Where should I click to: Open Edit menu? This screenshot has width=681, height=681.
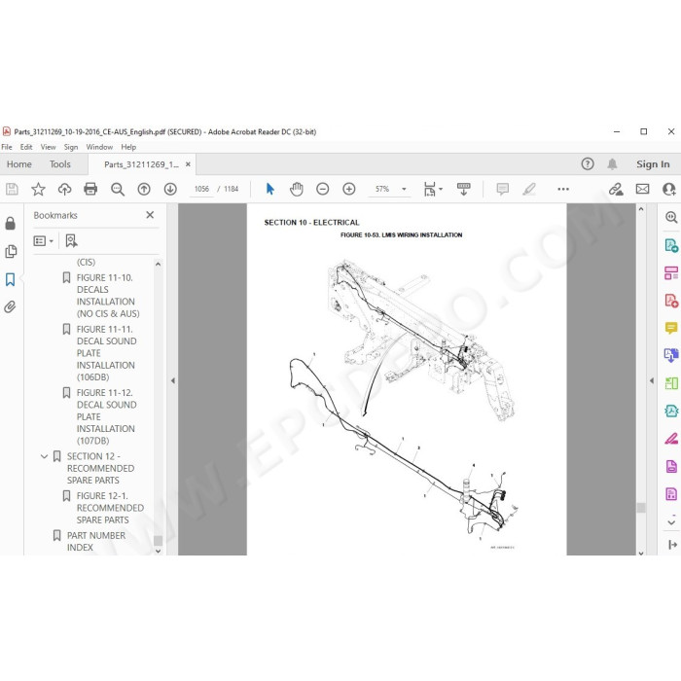(26, 147)
